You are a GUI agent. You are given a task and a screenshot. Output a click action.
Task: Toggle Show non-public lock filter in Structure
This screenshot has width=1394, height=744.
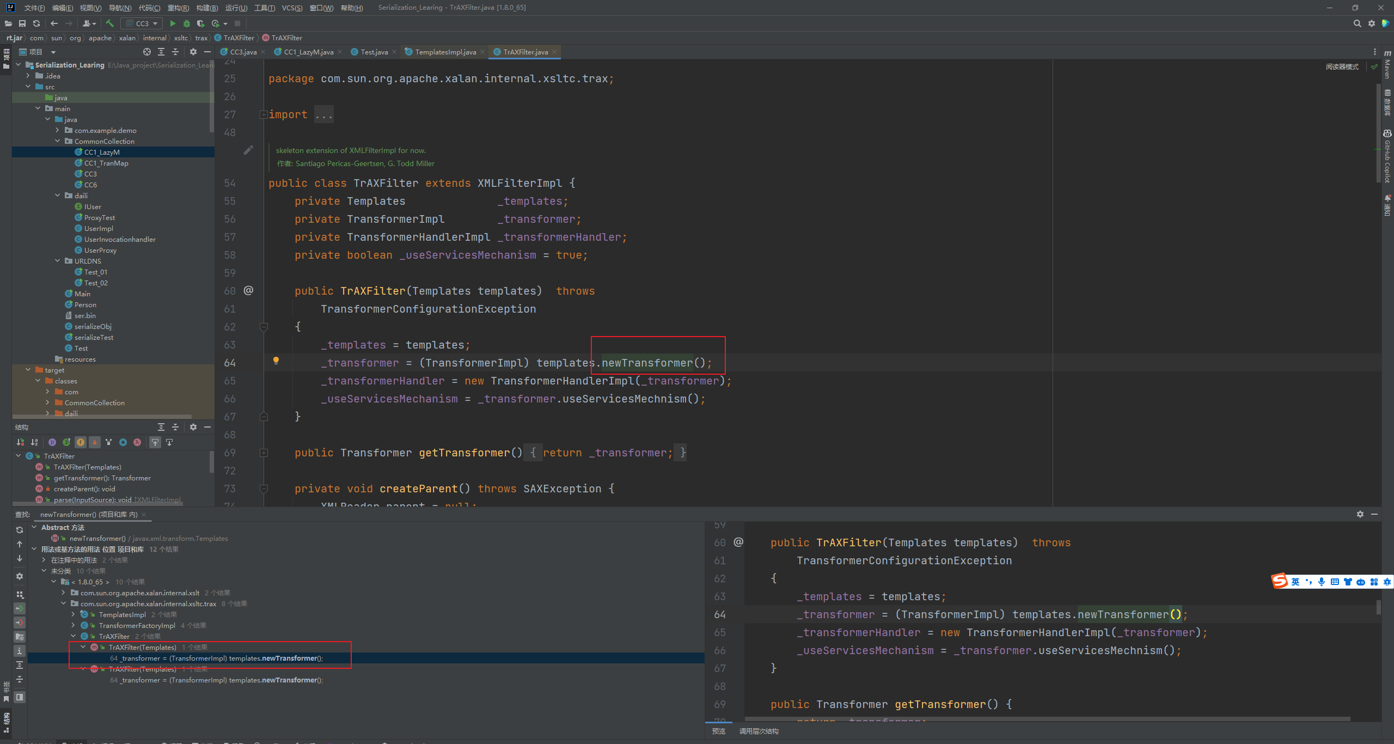tap(95, 442)
